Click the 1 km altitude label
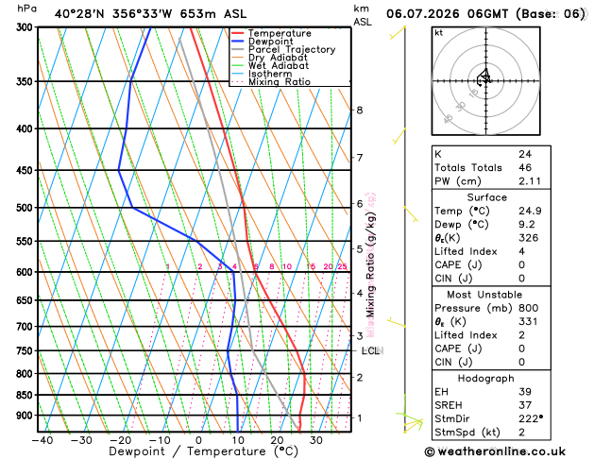Image resolution: width=594 pixels, height=459 pixels. pos(360,418)
